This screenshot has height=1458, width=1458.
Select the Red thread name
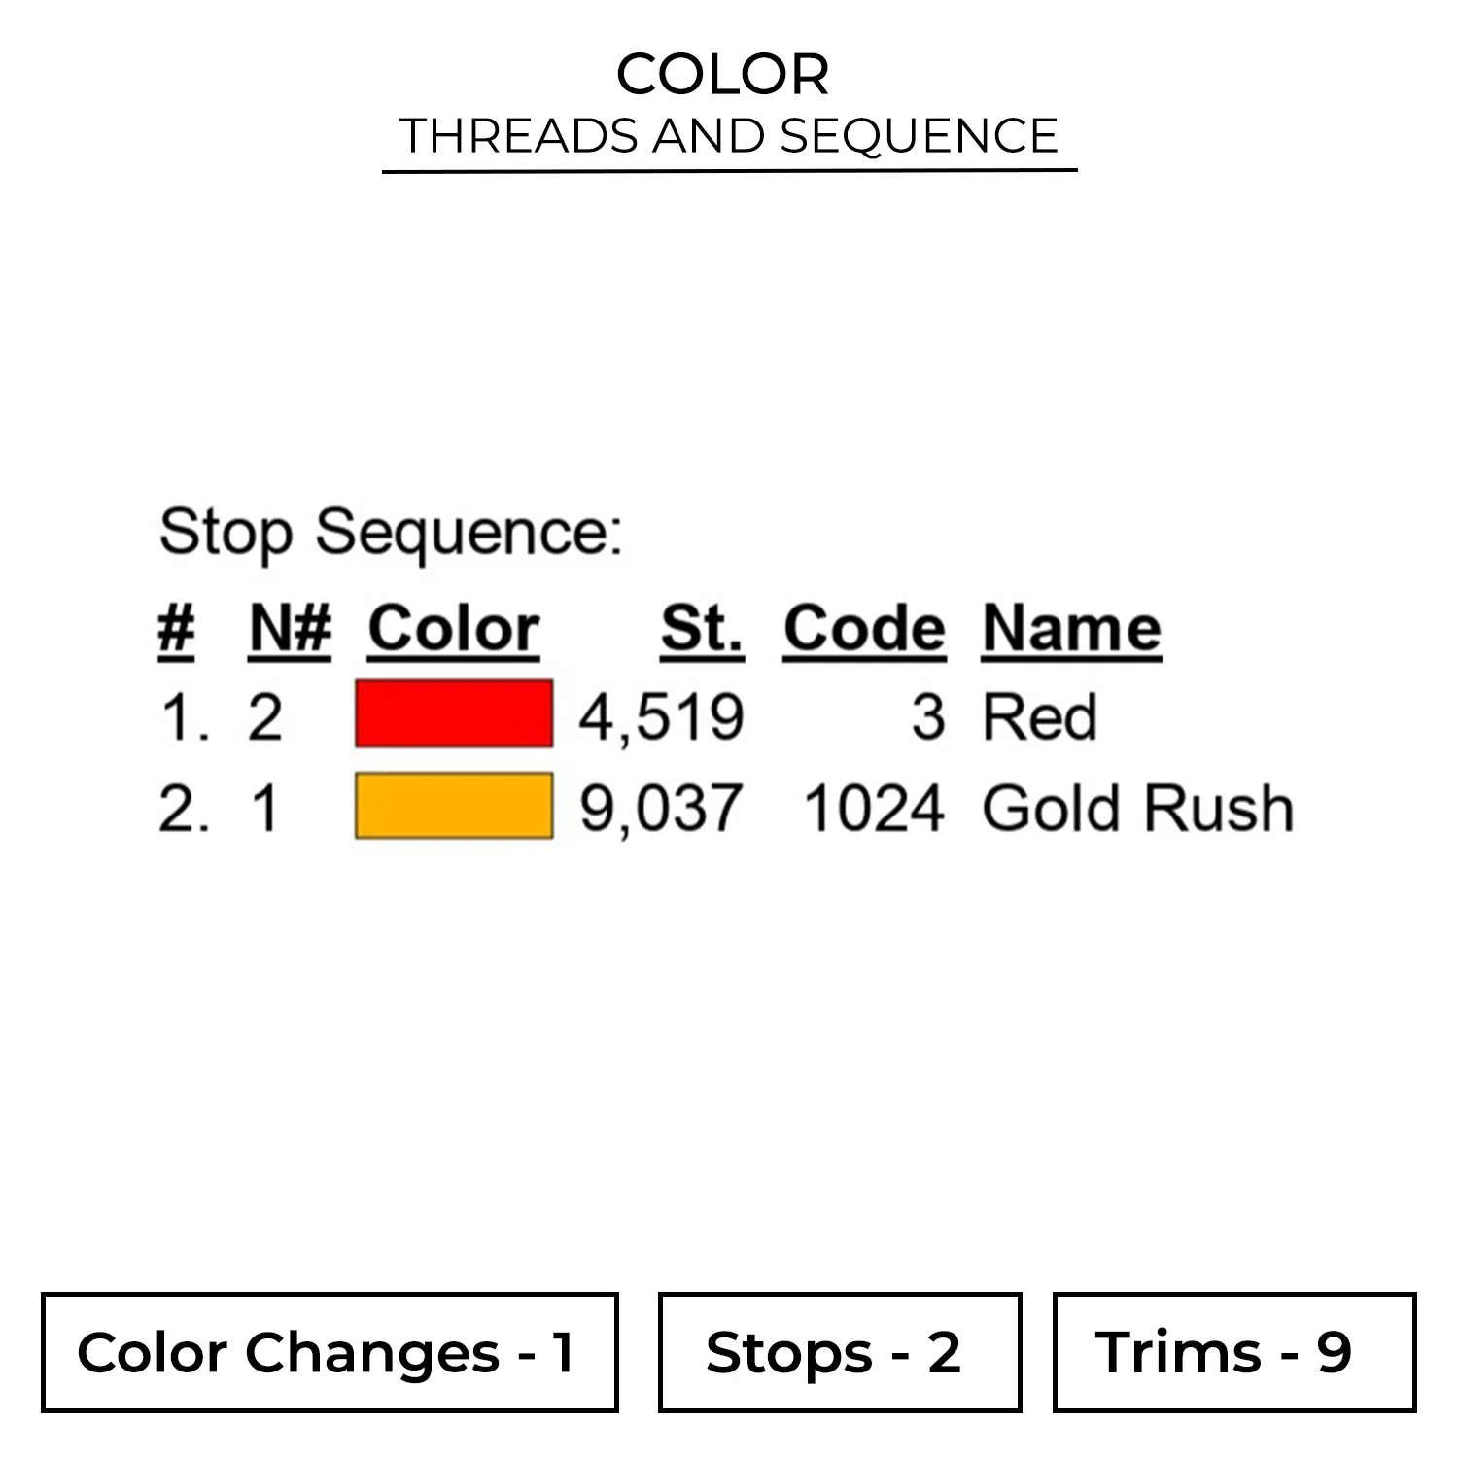click(x=1039, y=717)
